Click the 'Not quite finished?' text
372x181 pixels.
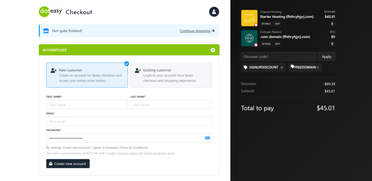tap(67, 31)
